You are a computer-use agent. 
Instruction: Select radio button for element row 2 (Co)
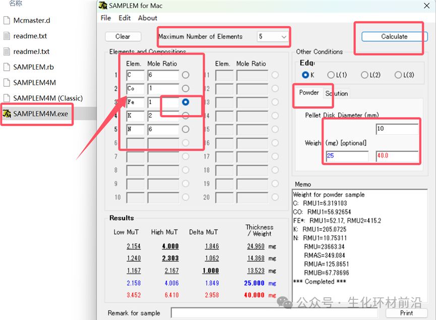pyautogui.click(x=185, y=88)
